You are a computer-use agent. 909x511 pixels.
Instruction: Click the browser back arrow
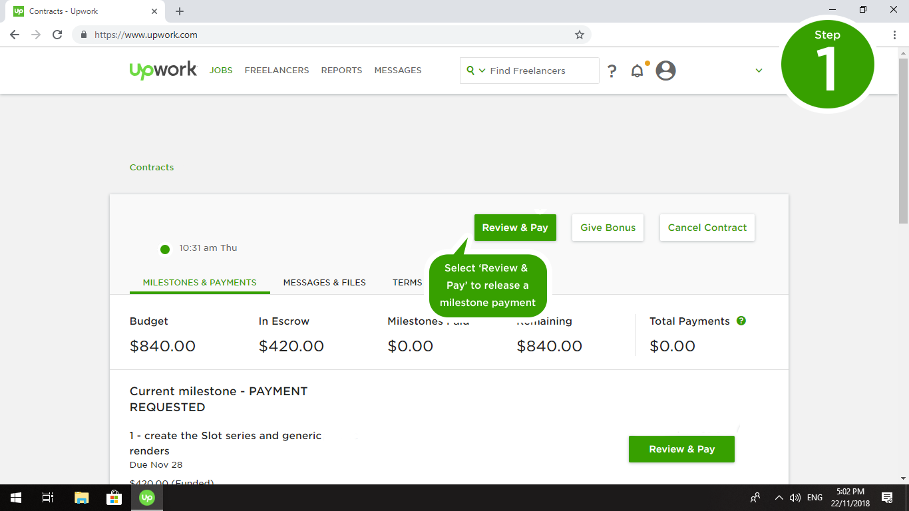coord(15,35)
